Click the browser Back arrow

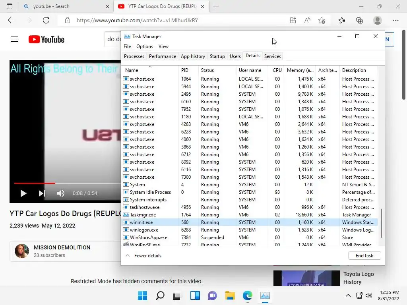(x=11, y=20)
